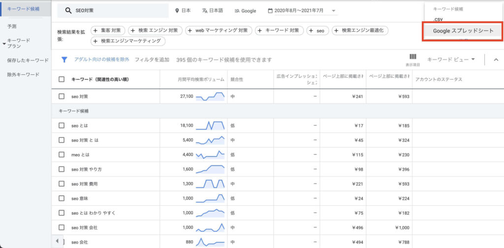Sort by キーワード（関連性の高い順） header

tap(100, 79)
